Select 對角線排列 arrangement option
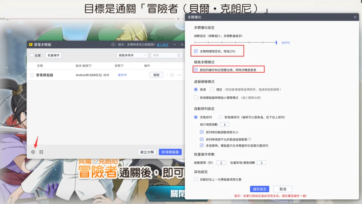The height and width of the screenshot is (204, 362). 221,117
